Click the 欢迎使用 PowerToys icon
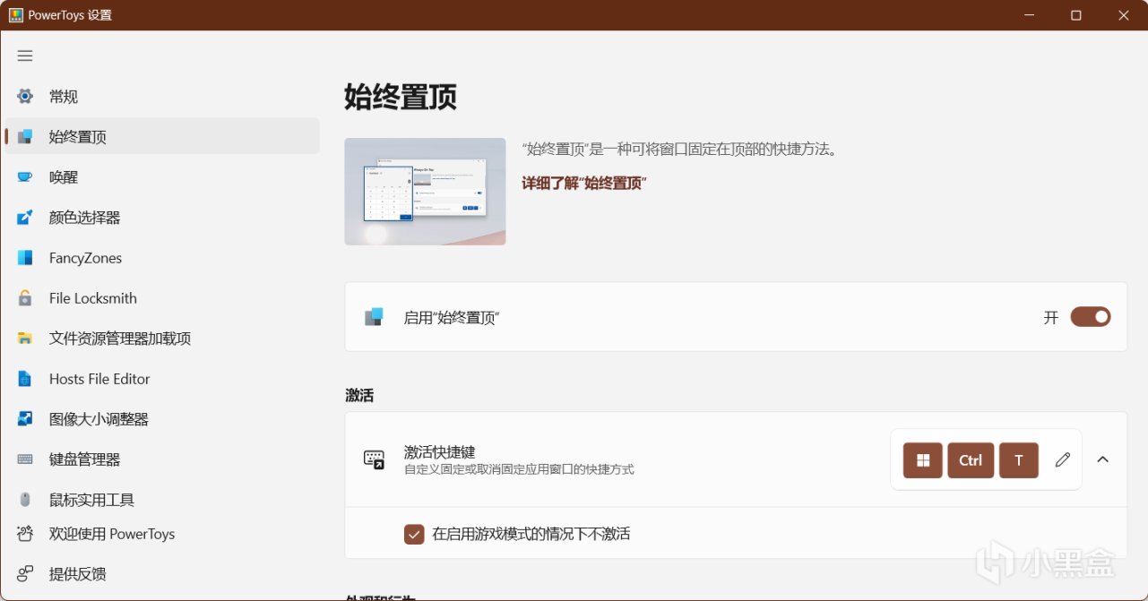The width and height of the screenshot is (1148, 601). pyautogui.click(x=25, y=534)
